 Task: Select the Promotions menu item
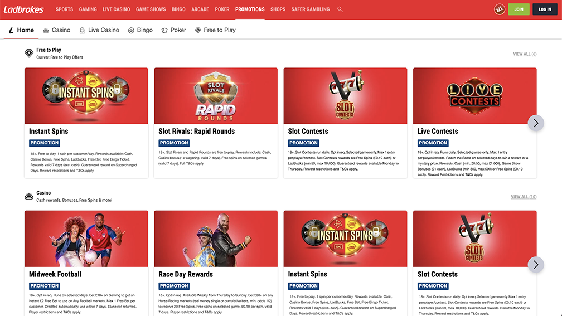[250, 9]
